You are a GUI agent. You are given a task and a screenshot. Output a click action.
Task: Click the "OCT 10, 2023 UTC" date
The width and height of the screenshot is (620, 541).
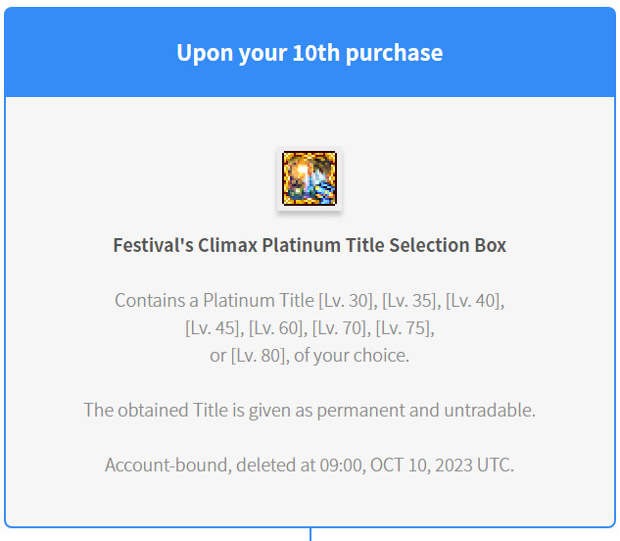442,465
